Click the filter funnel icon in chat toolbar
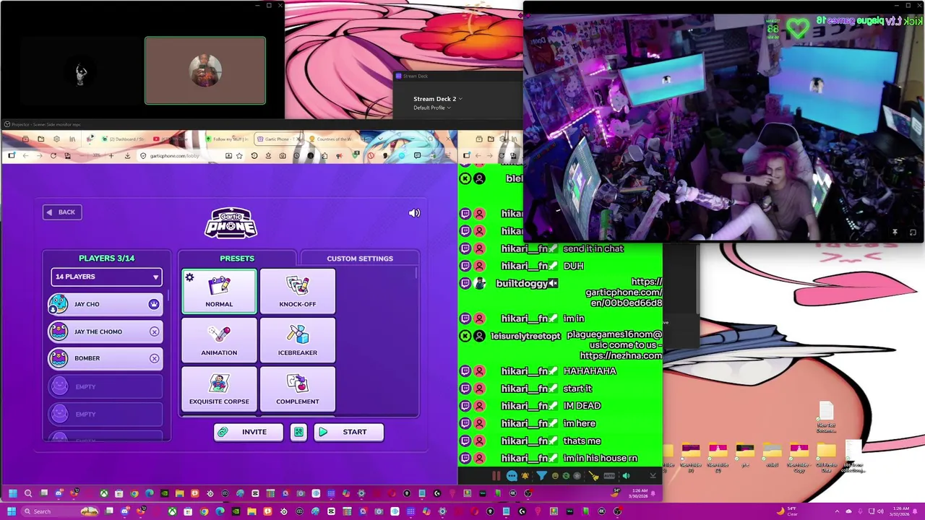 [541, 476]
